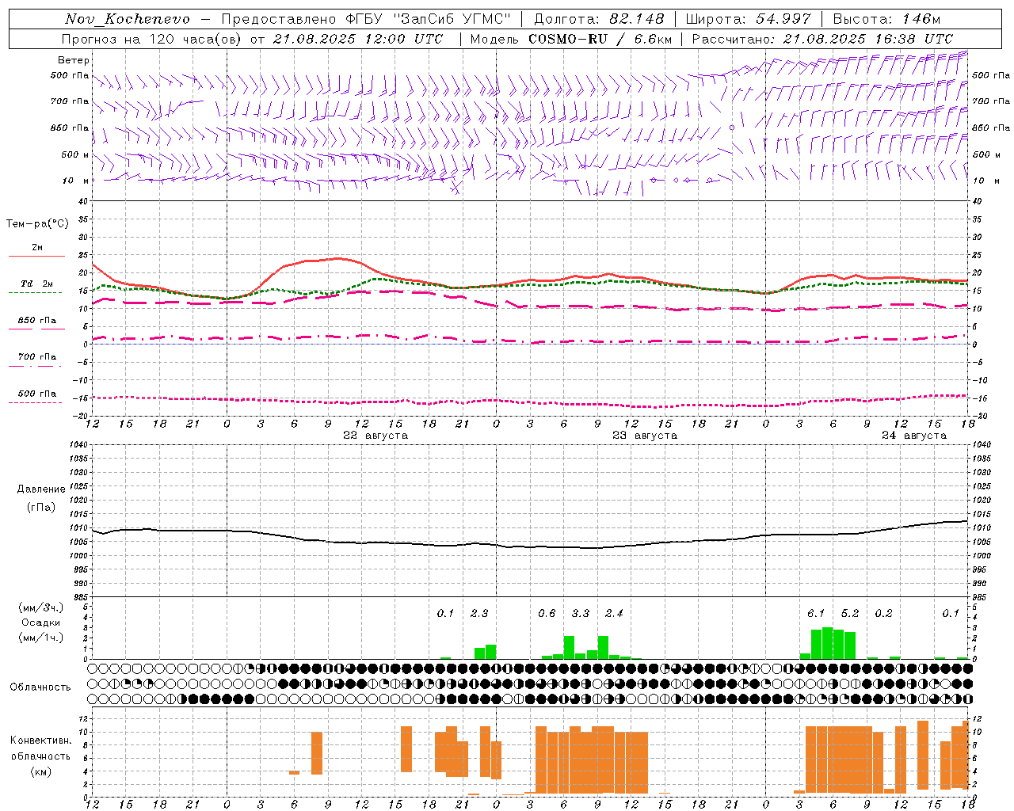Click the "Рассчитано: 21.08.2025 16:38 UTC" text
The height and width of the screenshot is (811, 1014).
tap(822, 39)
